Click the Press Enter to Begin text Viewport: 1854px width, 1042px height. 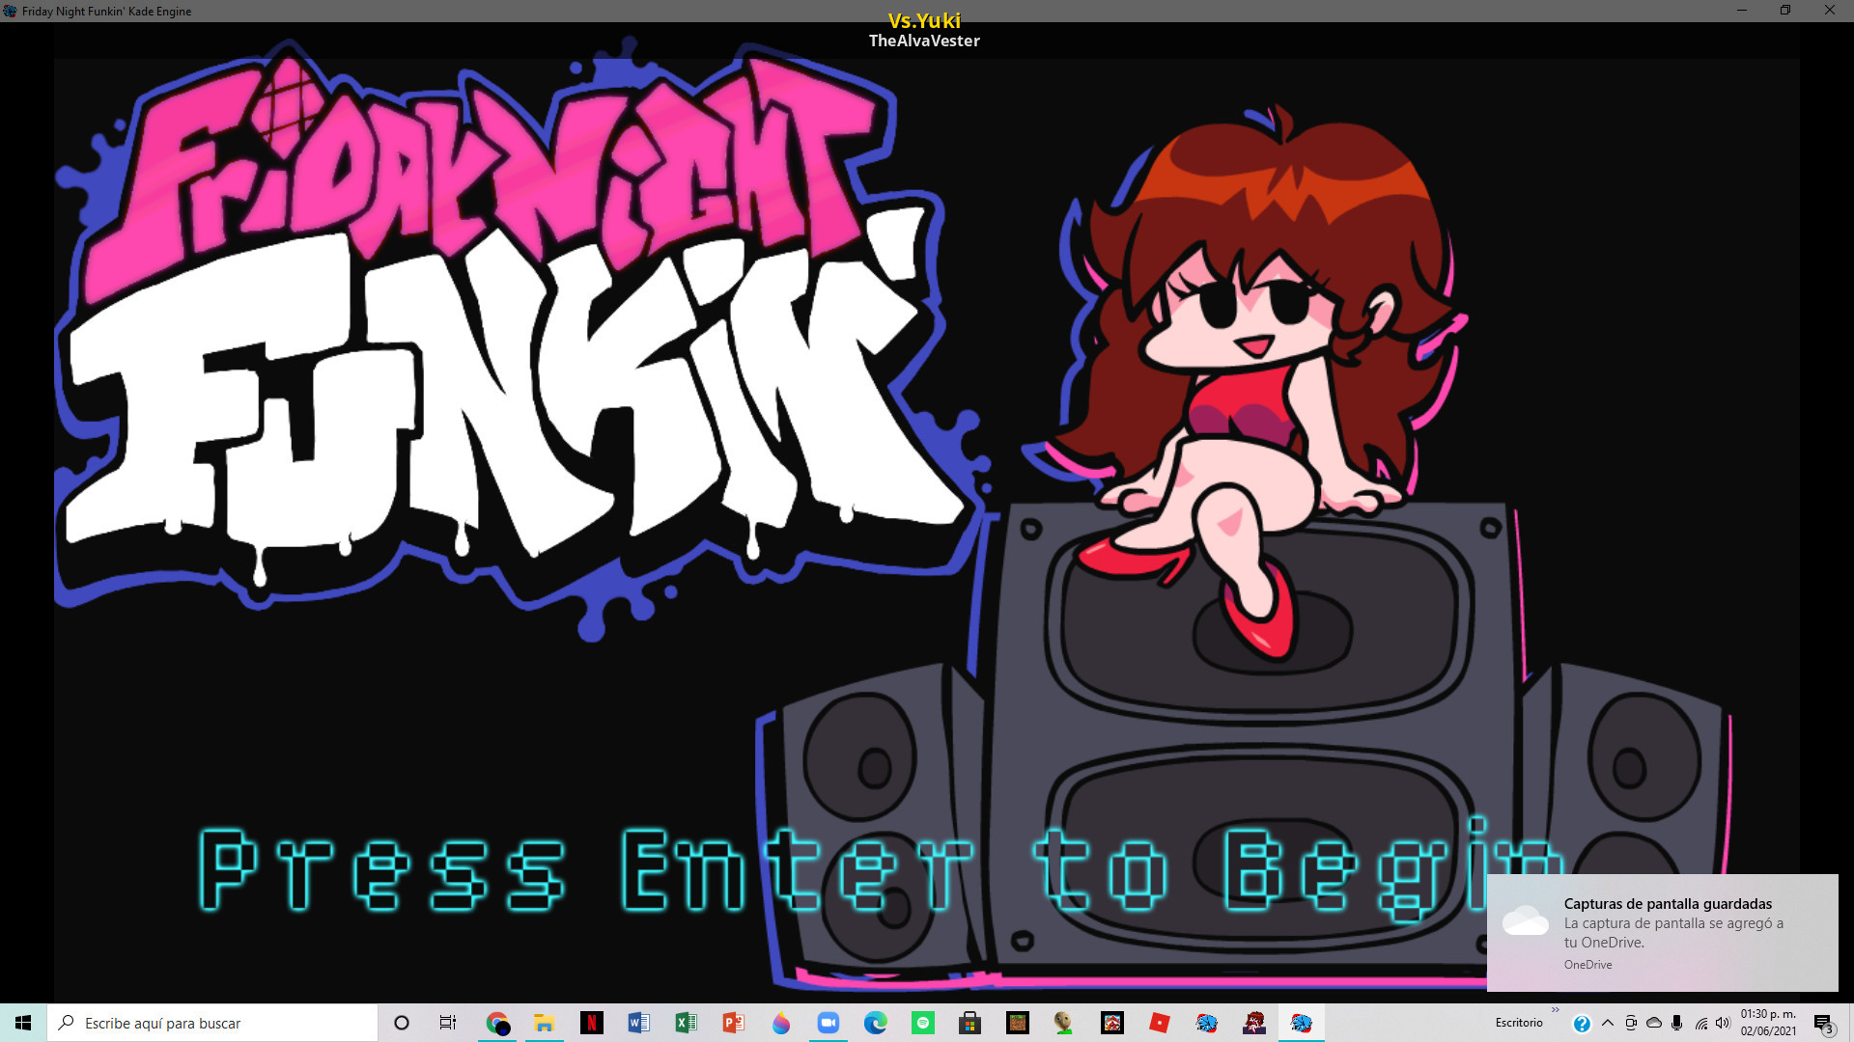click(x=830, y=870)
